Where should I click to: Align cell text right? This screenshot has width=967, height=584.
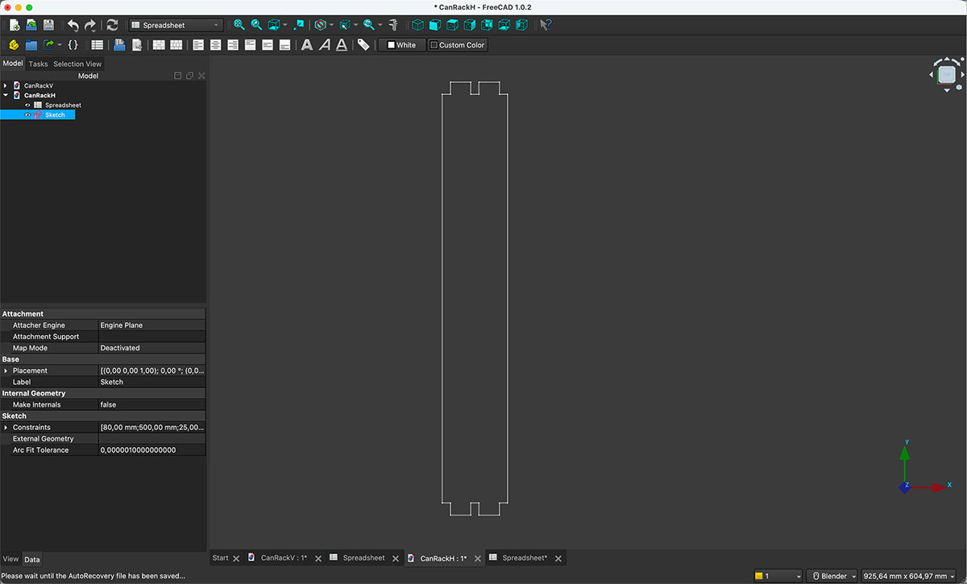tap(233, 45)
